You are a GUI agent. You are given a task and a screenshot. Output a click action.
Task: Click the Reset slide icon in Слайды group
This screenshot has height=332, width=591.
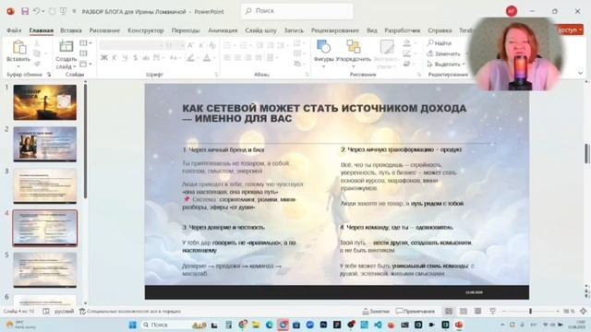pyautogui.click(x=84, y=53)
